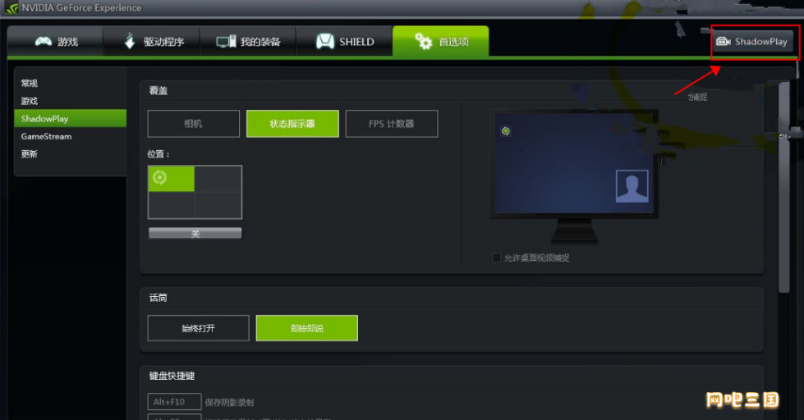Screen dimensions: 804x420
Task: Click the 关 button under position grid
Action: point(195,234)
